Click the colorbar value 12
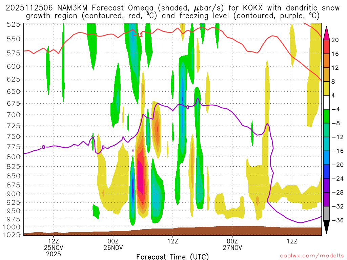This screenshot has height=260, width=347. [x=335, y=68]
